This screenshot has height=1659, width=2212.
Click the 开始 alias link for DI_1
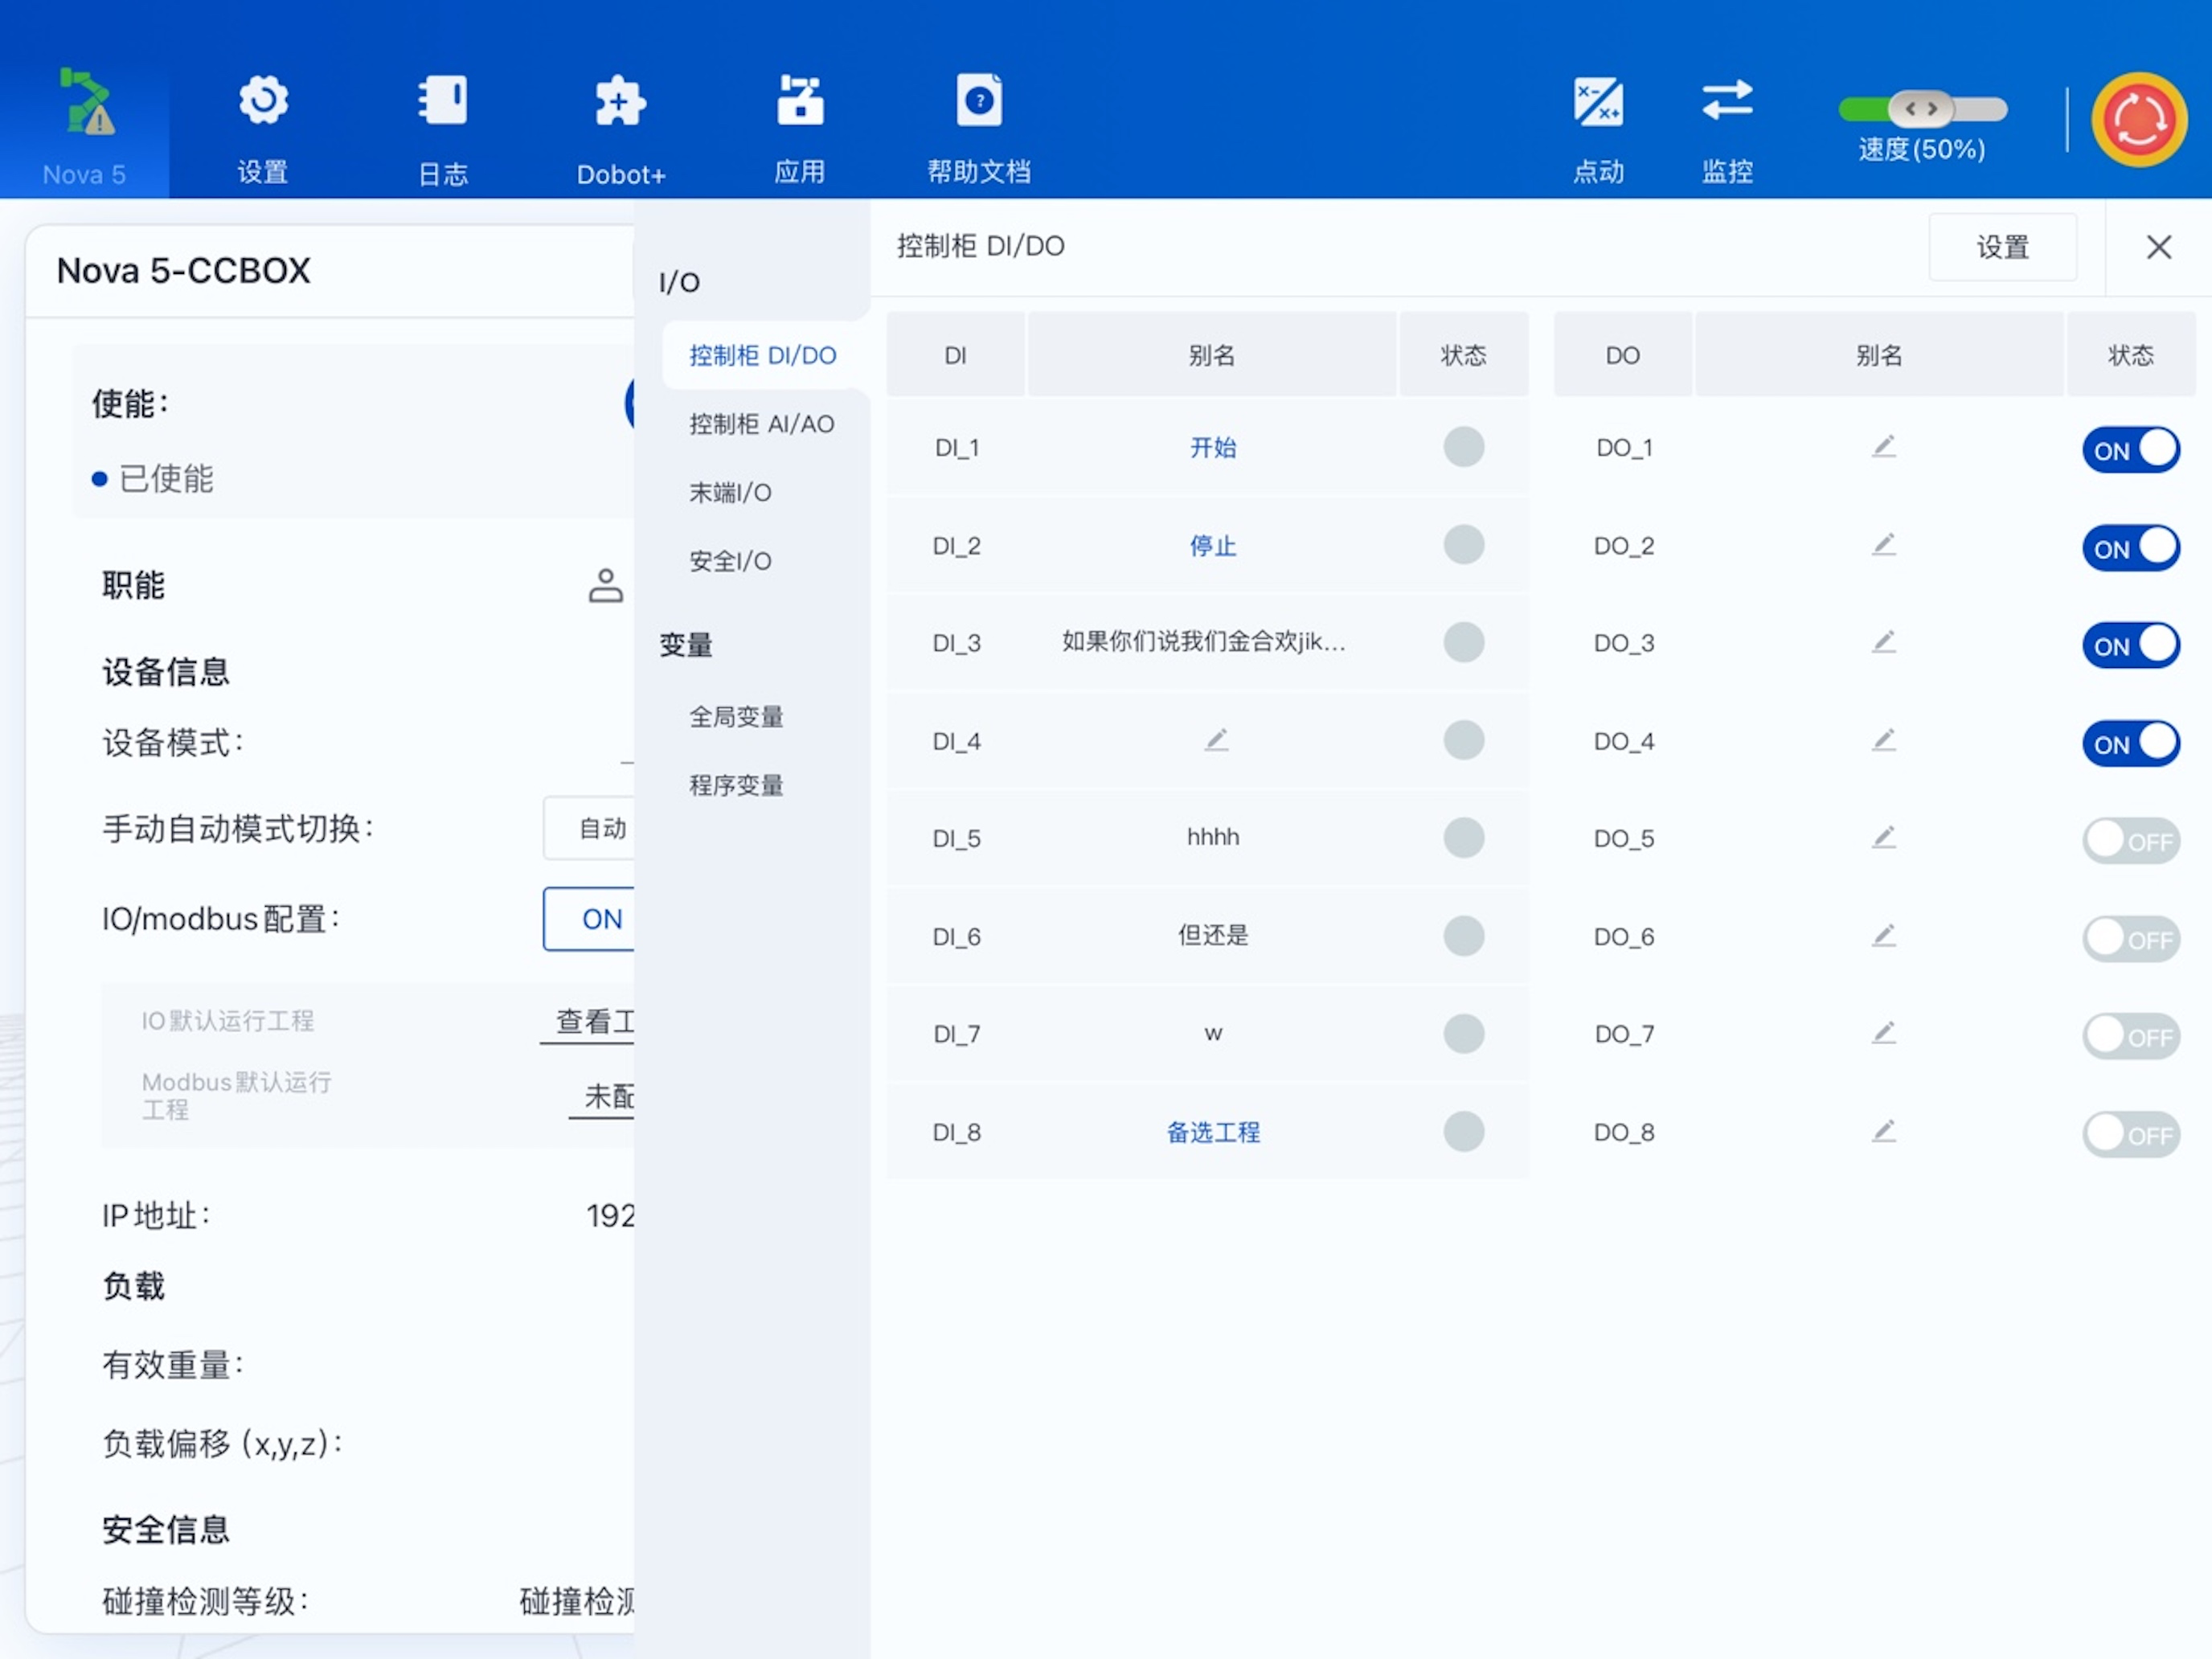point(1213,447)
